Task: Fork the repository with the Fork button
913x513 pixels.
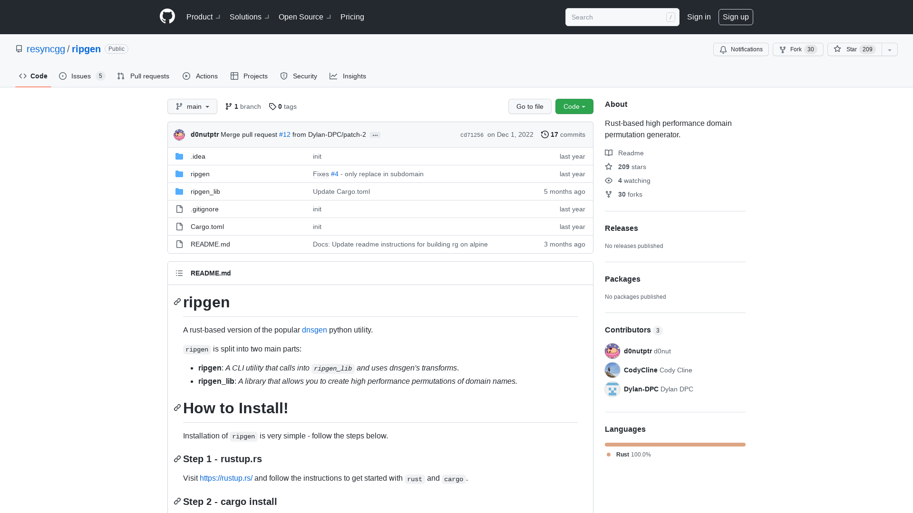Action: tap(798, 49)
